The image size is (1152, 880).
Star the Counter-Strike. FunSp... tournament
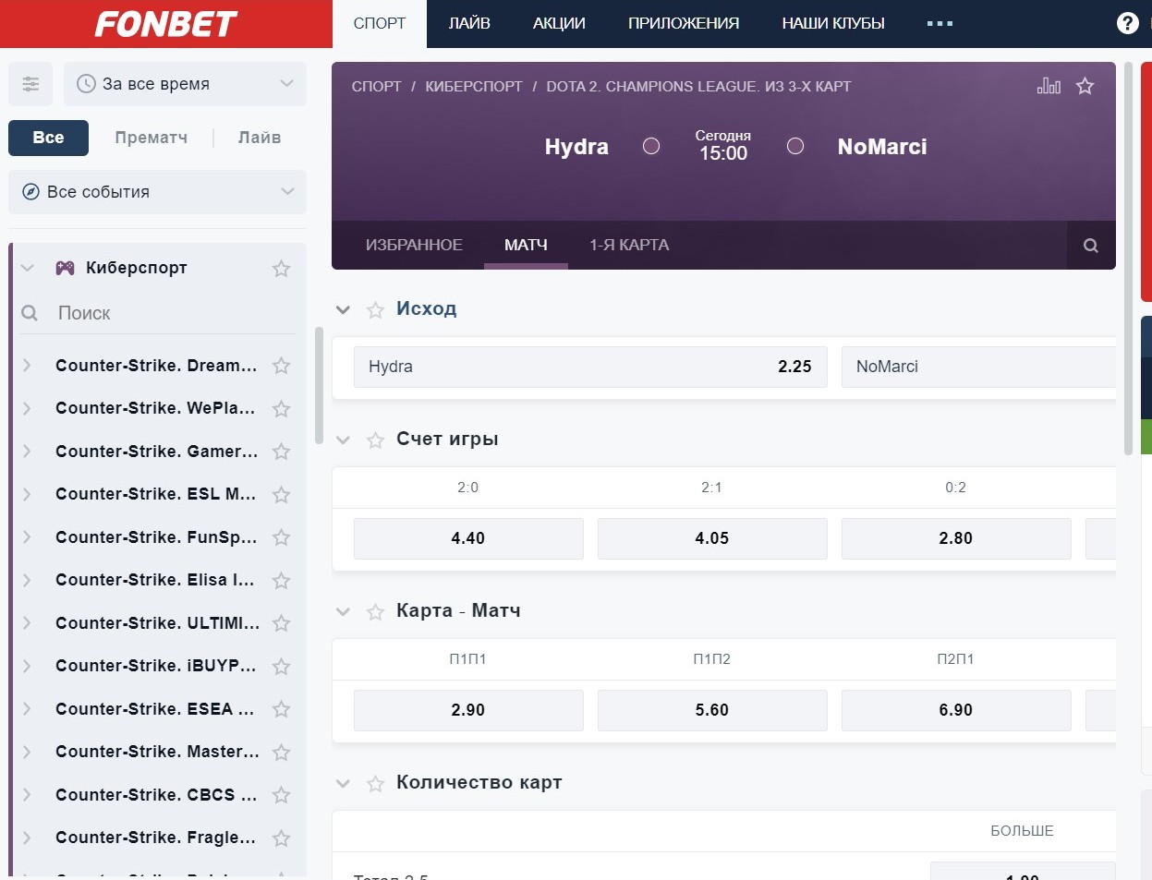point(281,537)
